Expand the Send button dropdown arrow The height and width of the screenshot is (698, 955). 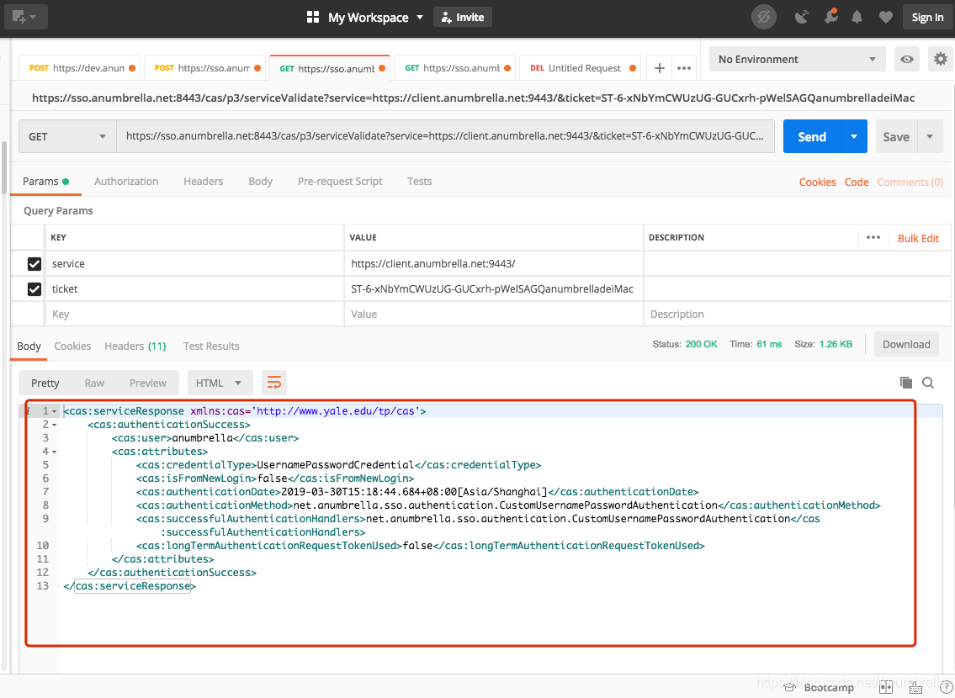coord(854,136)
